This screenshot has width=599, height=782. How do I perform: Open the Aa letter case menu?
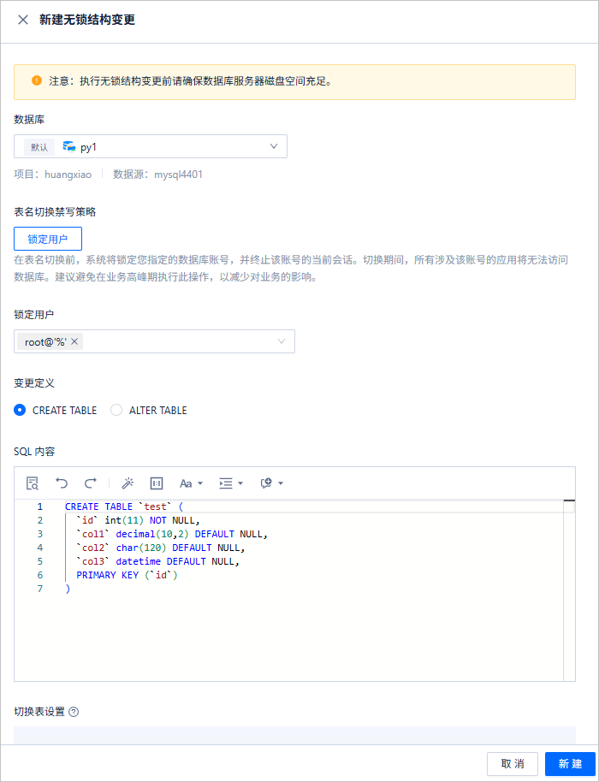191,483
